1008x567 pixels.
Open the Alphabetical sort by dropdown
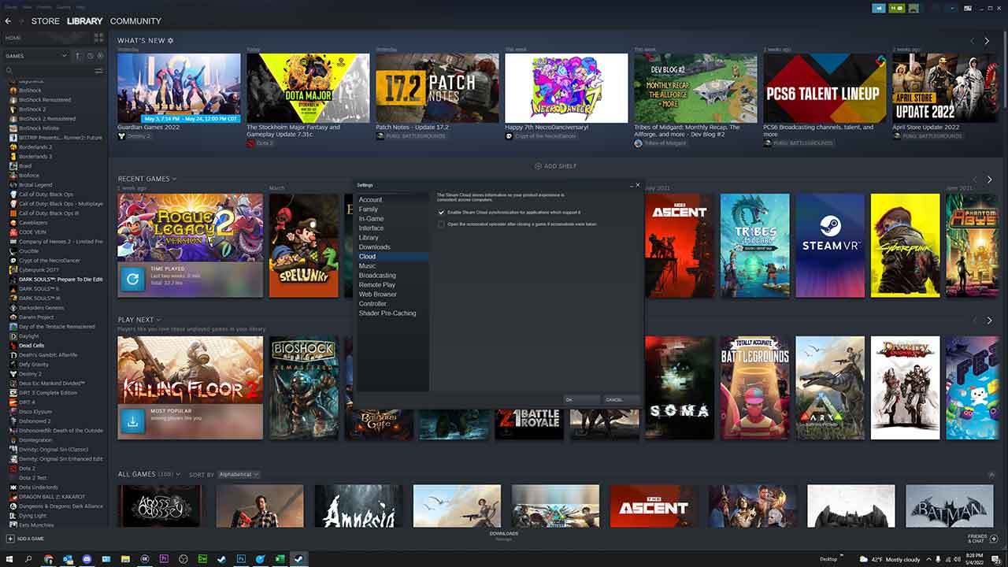239,475
